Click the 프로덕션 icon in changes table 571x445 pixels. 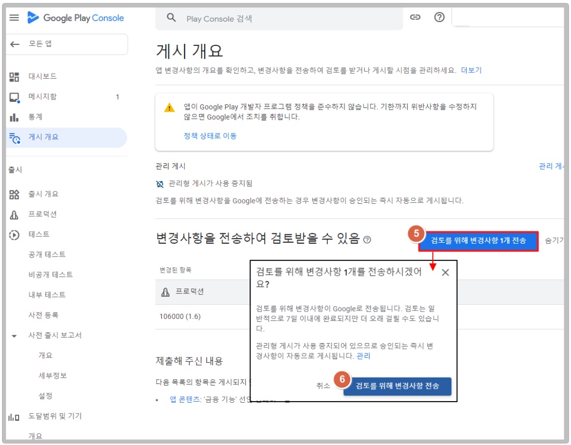[x=165, y=292]
